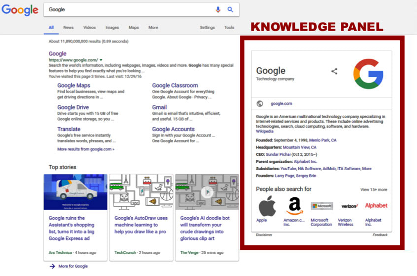Viewport: 417px width, 276px height.
Task: Play the AI doodle bot video thumbnail
Action: pos(207,192)
